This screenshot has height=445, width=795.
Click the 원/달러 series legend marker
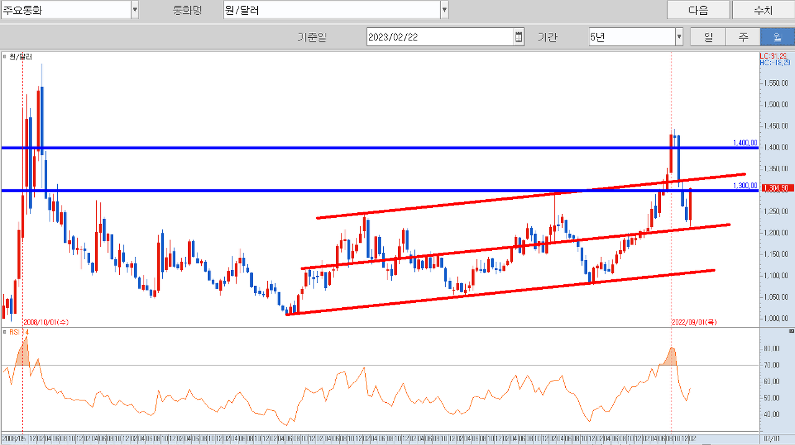coord(5,56)
